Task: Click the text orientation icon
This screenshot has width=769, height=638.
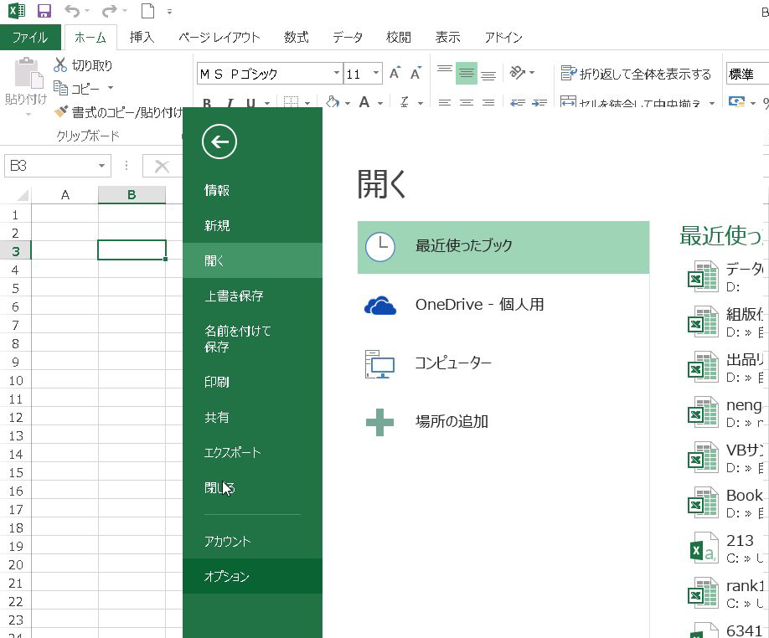Action: [x=517, y=73]
